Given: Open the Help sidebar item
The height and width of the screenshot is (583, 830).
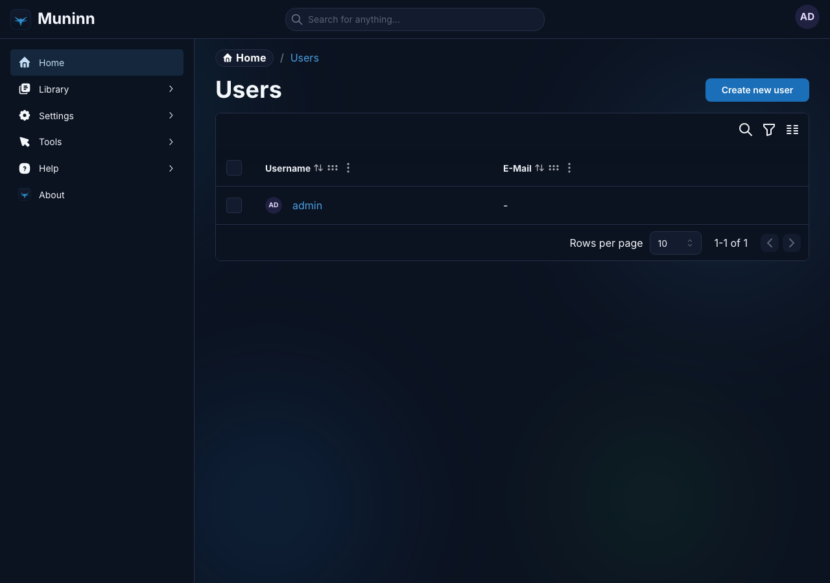Looking at the screenshot, I should pyautogui.click(x=97, y=168).
